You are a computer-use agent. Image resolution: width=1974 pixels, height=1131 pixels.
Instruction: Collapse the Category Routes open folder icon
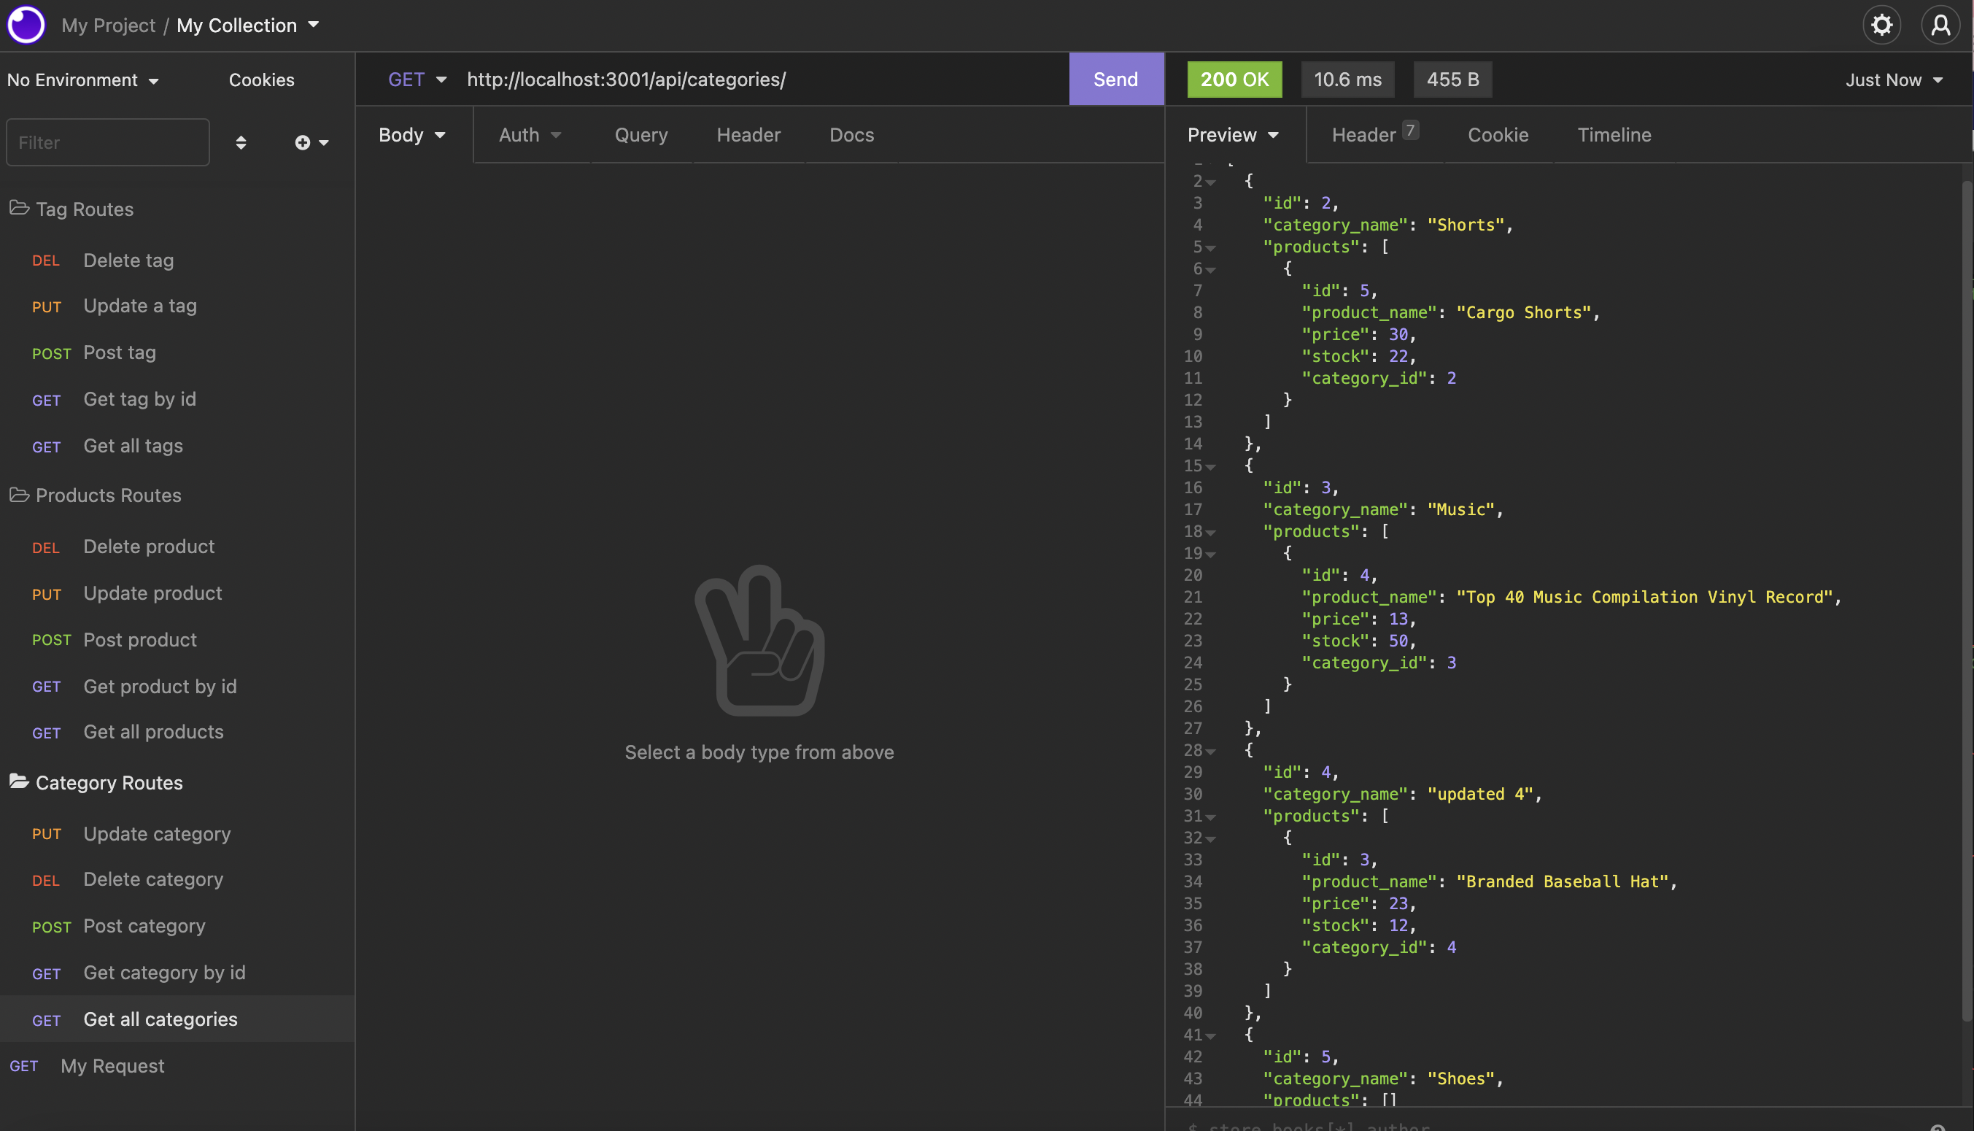pyautogui.click(x=19, y=781)
